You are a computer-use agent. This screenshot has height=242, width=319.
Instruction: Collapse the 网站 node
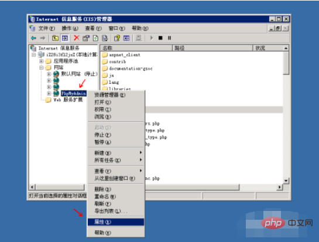[42, 67]
